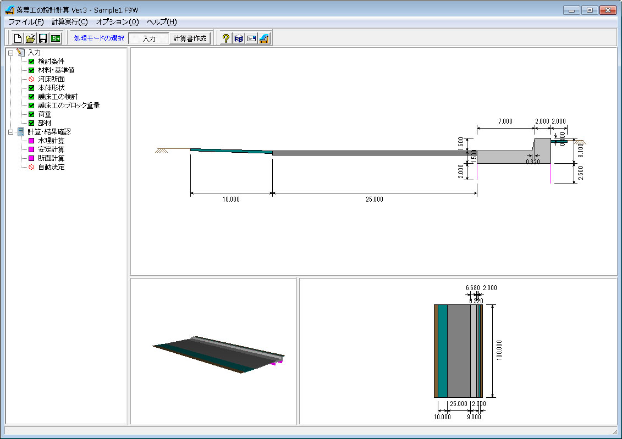Click the card-shaped toolbar icon
Image resolution: width=622 pixels, height=439 pixels.
[251, 38]
